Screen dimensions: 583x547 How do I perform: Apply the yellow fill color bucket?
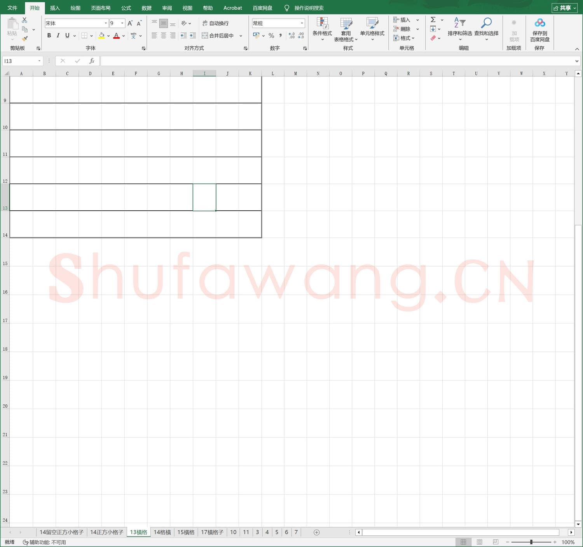tap(101, 35)
